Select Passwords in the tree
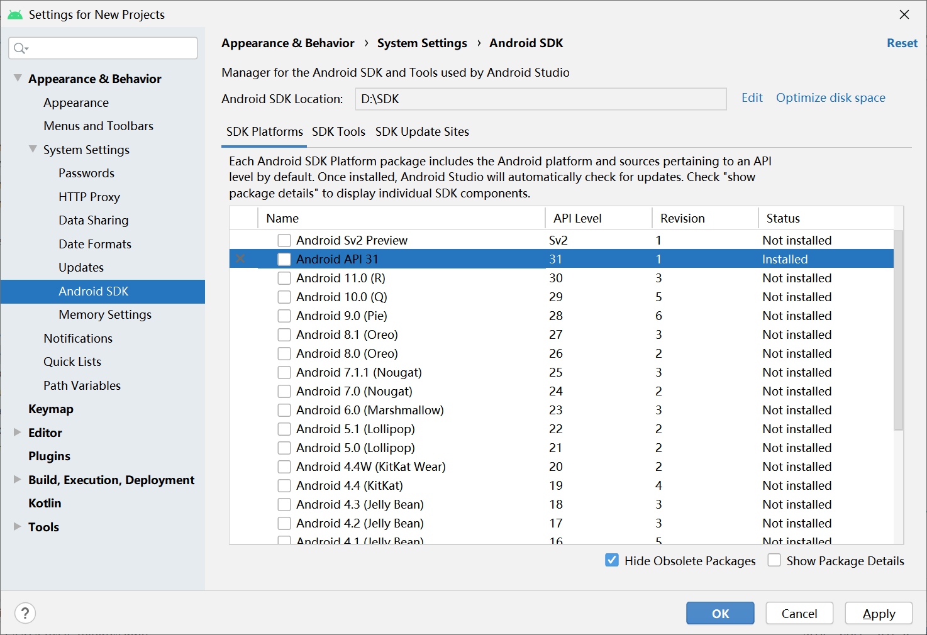 86,173
